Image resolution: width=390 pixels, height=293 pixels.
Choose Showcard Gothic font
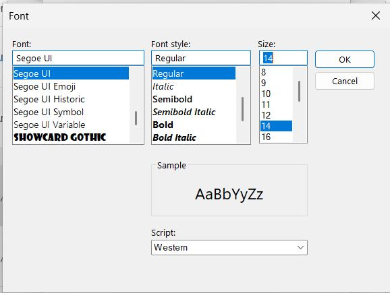click(71, 137)
